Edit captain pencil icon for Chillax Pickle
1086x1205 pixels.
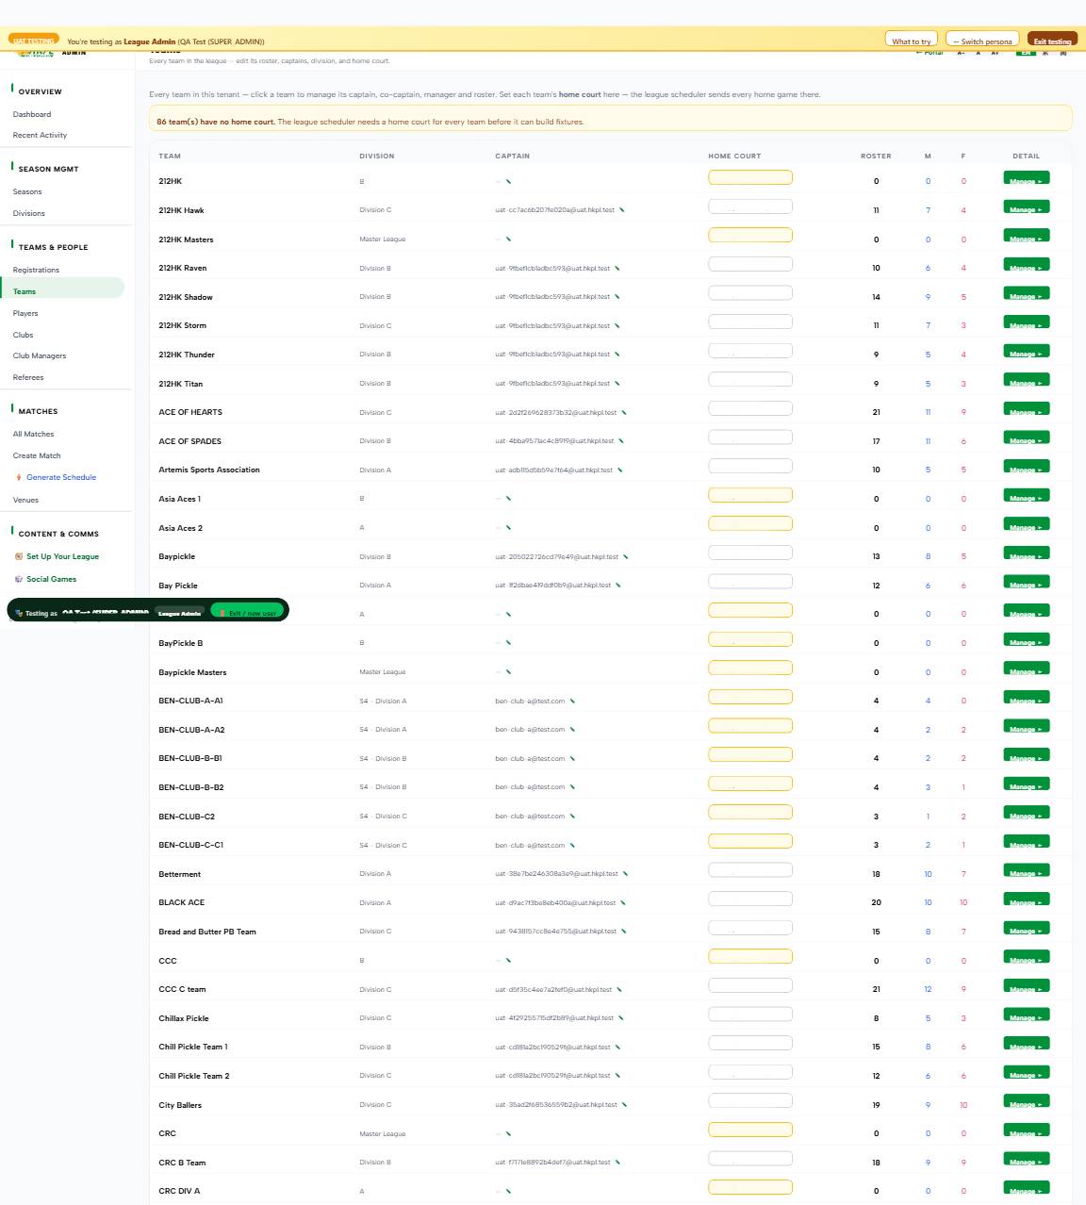tap(620, 1018)
